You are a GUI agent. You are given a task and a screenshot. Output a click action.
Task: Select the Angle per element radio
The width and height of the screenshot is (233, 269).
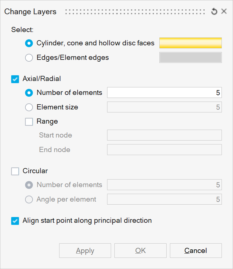tap(29, 199)
